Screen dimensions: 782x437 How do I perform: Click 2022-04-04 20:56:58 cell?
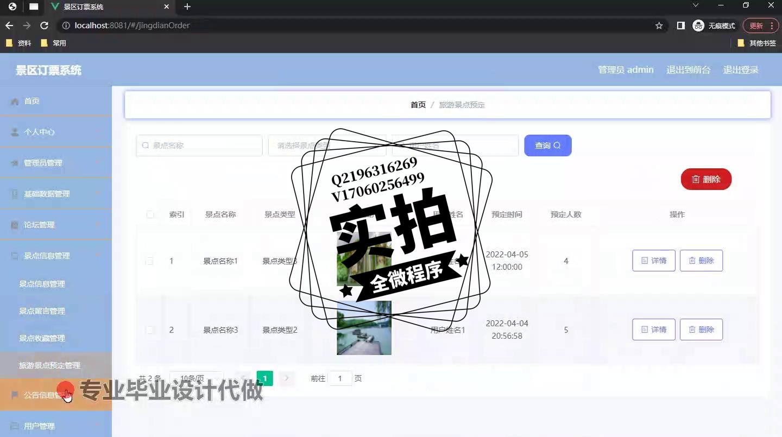(507, 330)
